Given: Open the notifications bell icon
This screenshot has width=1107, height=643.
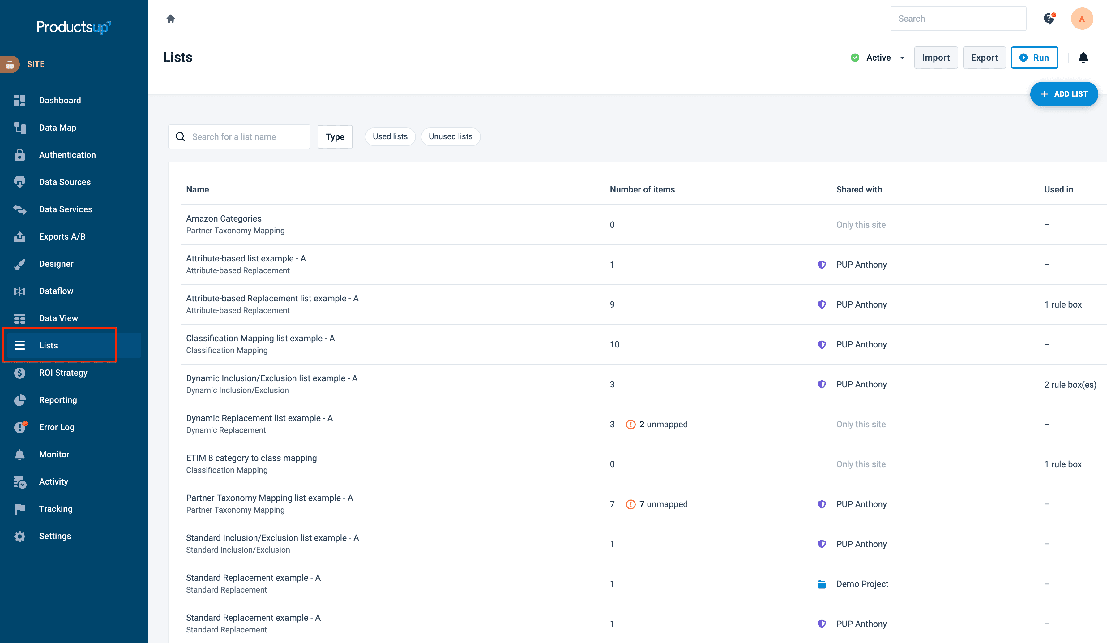Looking at the screenshot, I should pyautogui.click(x=1083, y=58).
